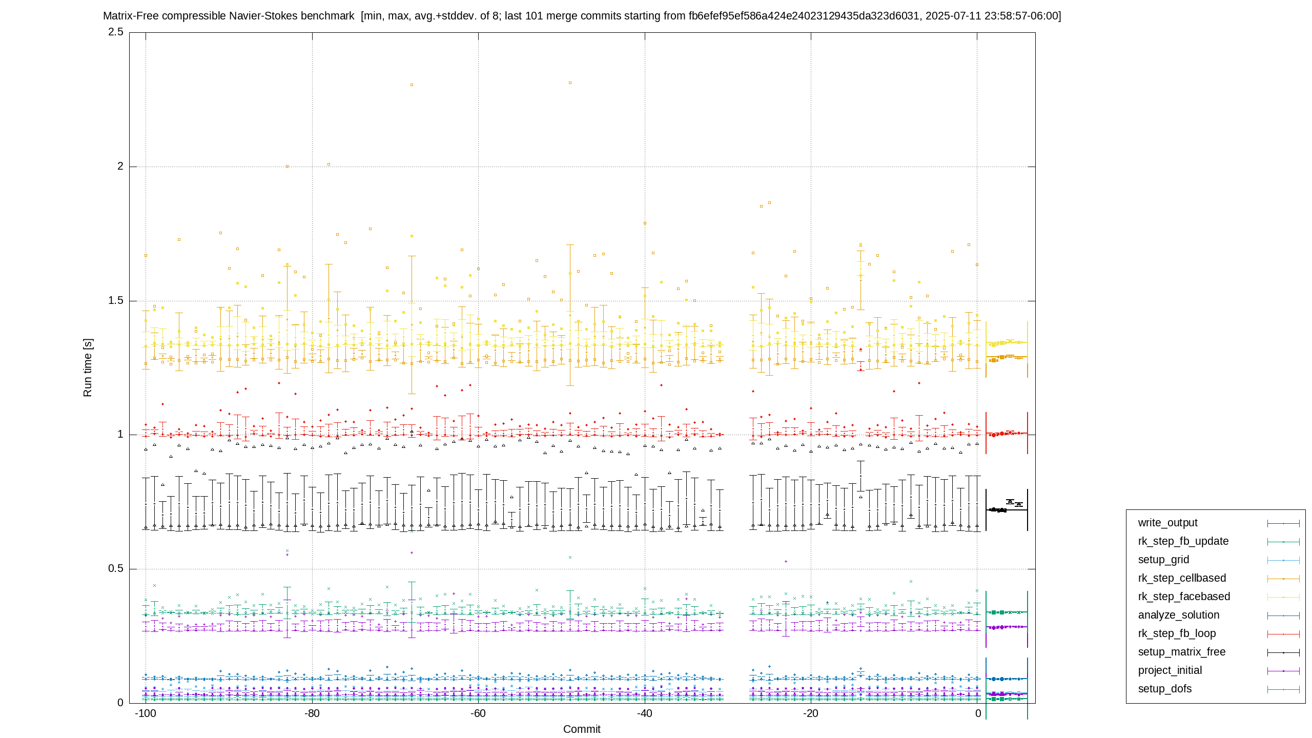
Task: Click the -40 tick on the x-axis
Action: pyautogui.click(x=644, y=713)
